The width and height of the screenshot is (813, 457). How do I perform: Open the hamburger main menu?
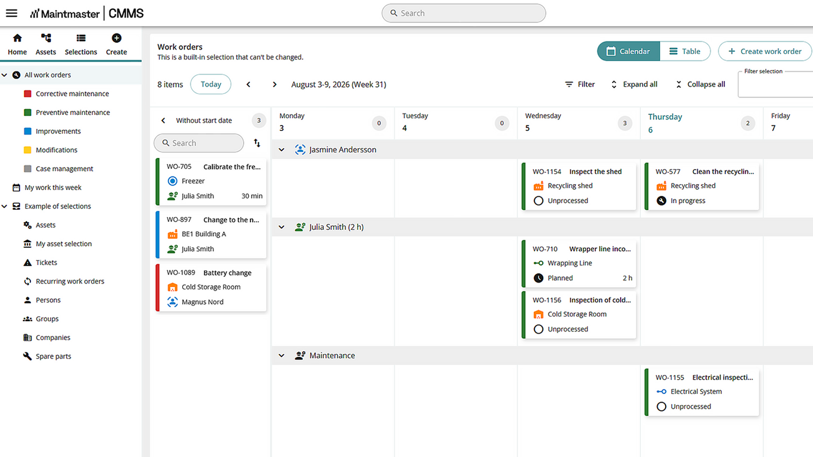(x=11, y=13)
